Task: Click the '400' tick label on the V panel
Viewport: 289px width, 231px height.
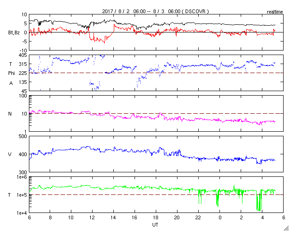Action: point(23,154)
